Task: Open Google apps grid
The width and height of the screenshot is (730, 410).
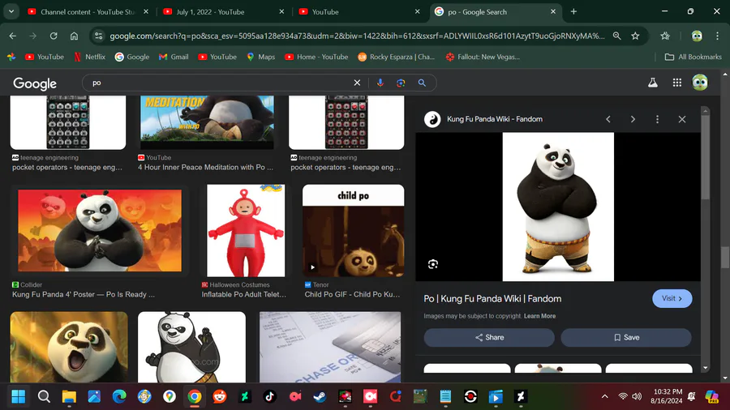Action: [677, 83]
